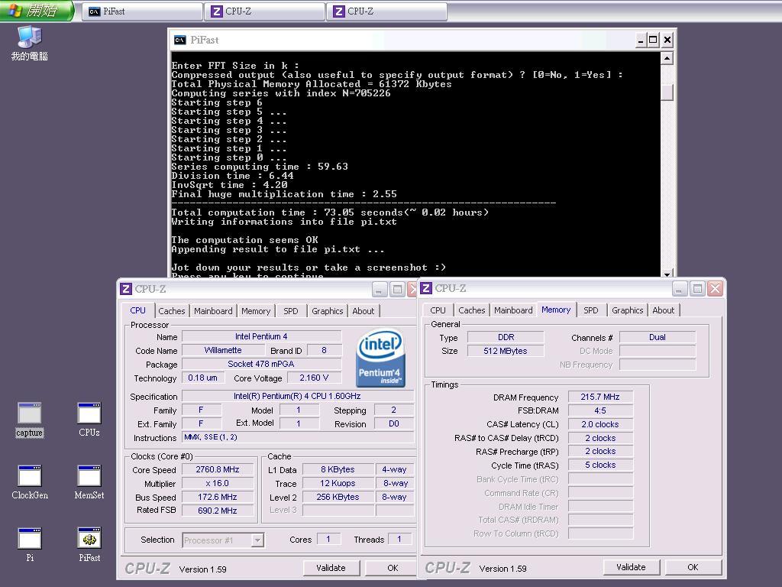Switch to PiFast in the taskbar
The height and width of the screenshot is (587, 782).
coord(142,11)
